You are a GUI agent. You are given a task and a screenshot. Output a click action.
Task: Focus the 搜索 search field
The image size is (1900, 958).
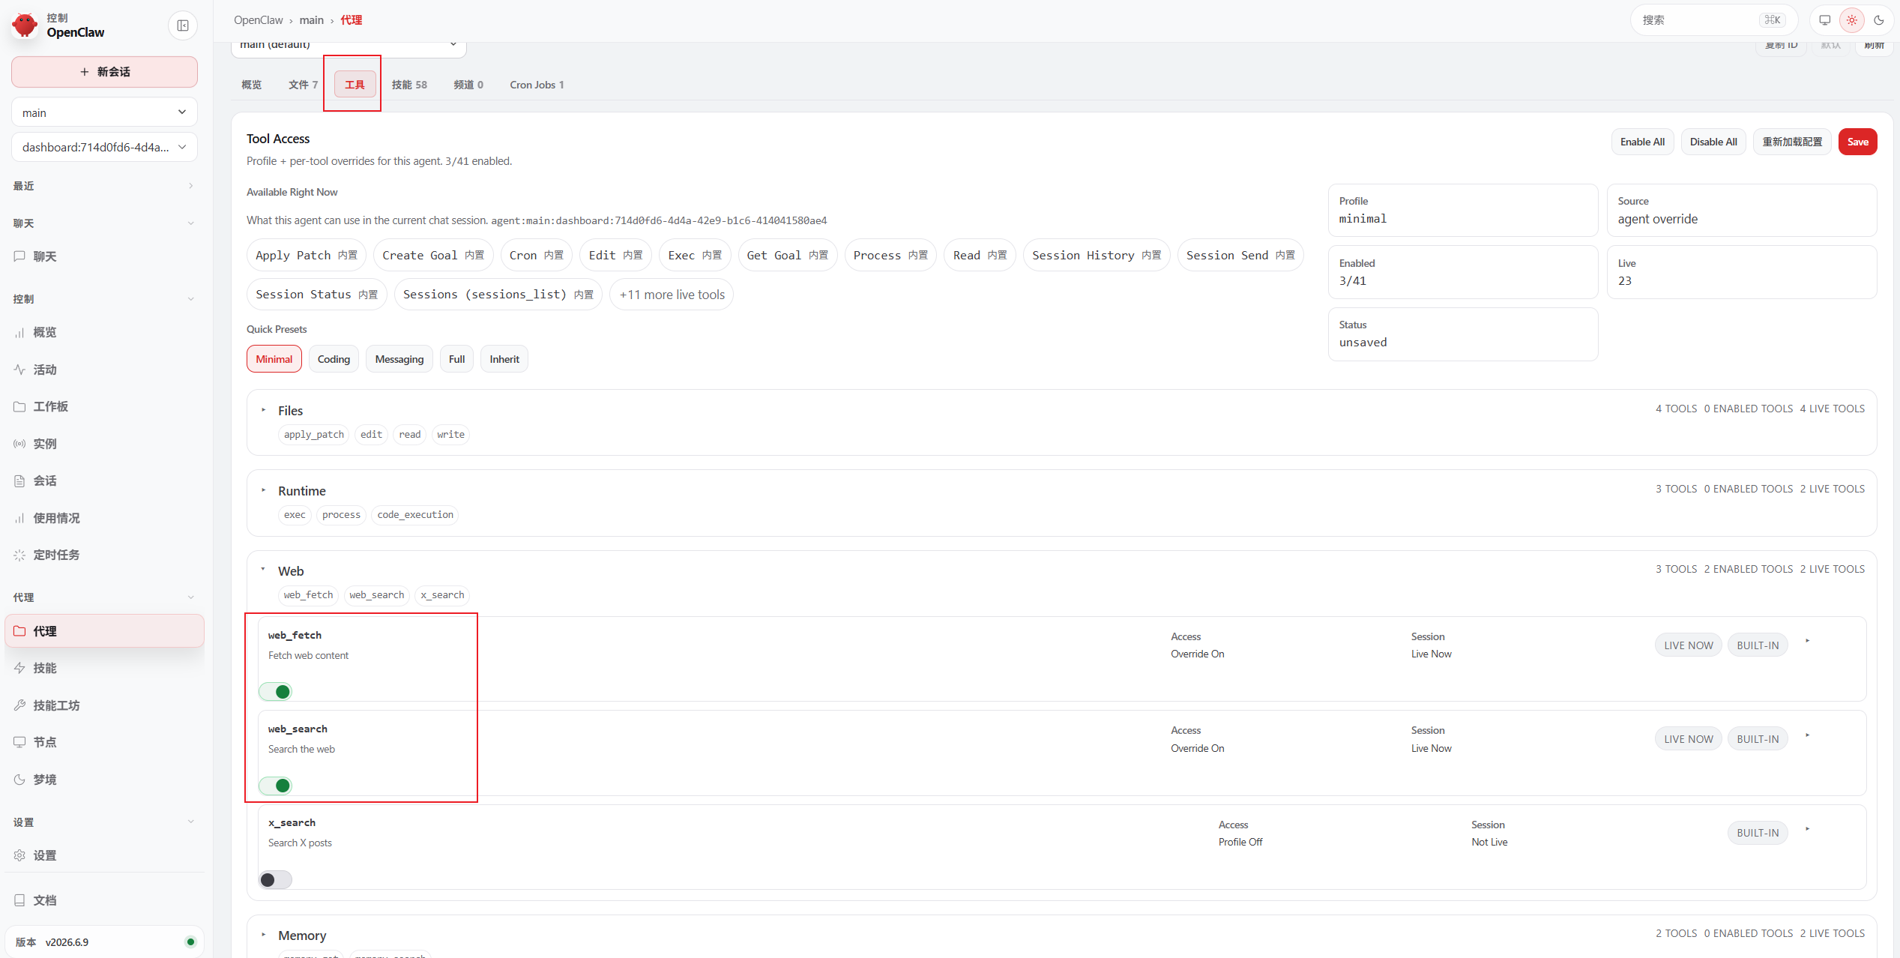[x=1714, y=20]
